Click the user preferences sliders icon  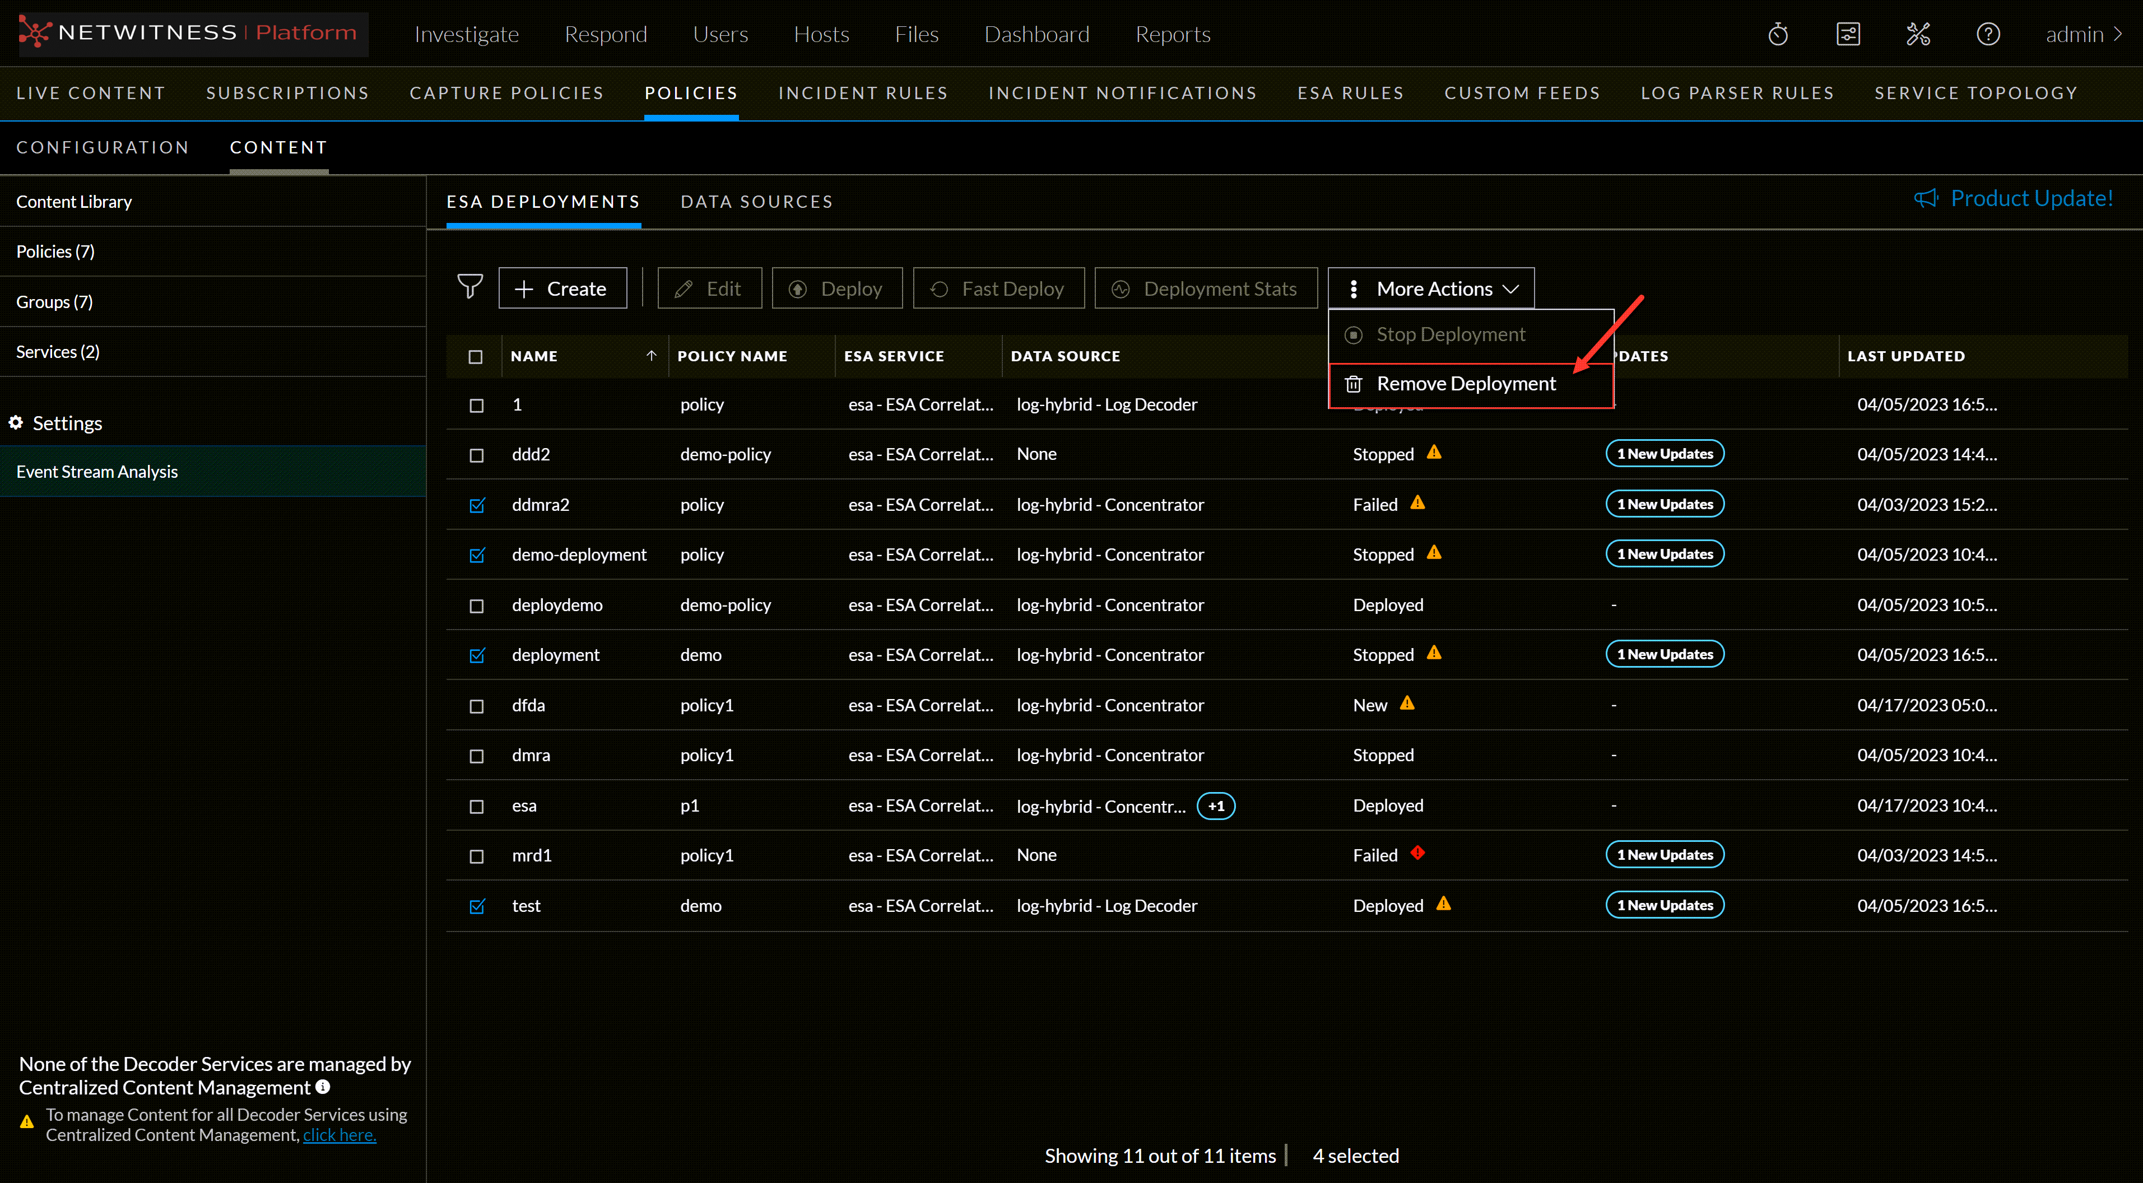click(1848, 34)
